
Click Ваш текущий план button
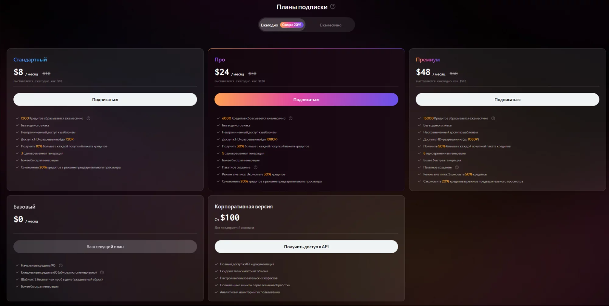[105, 247]
